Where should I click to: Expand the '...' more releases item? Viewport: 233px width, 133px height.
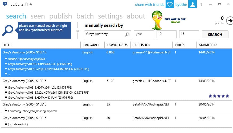[x=9, y=74]
